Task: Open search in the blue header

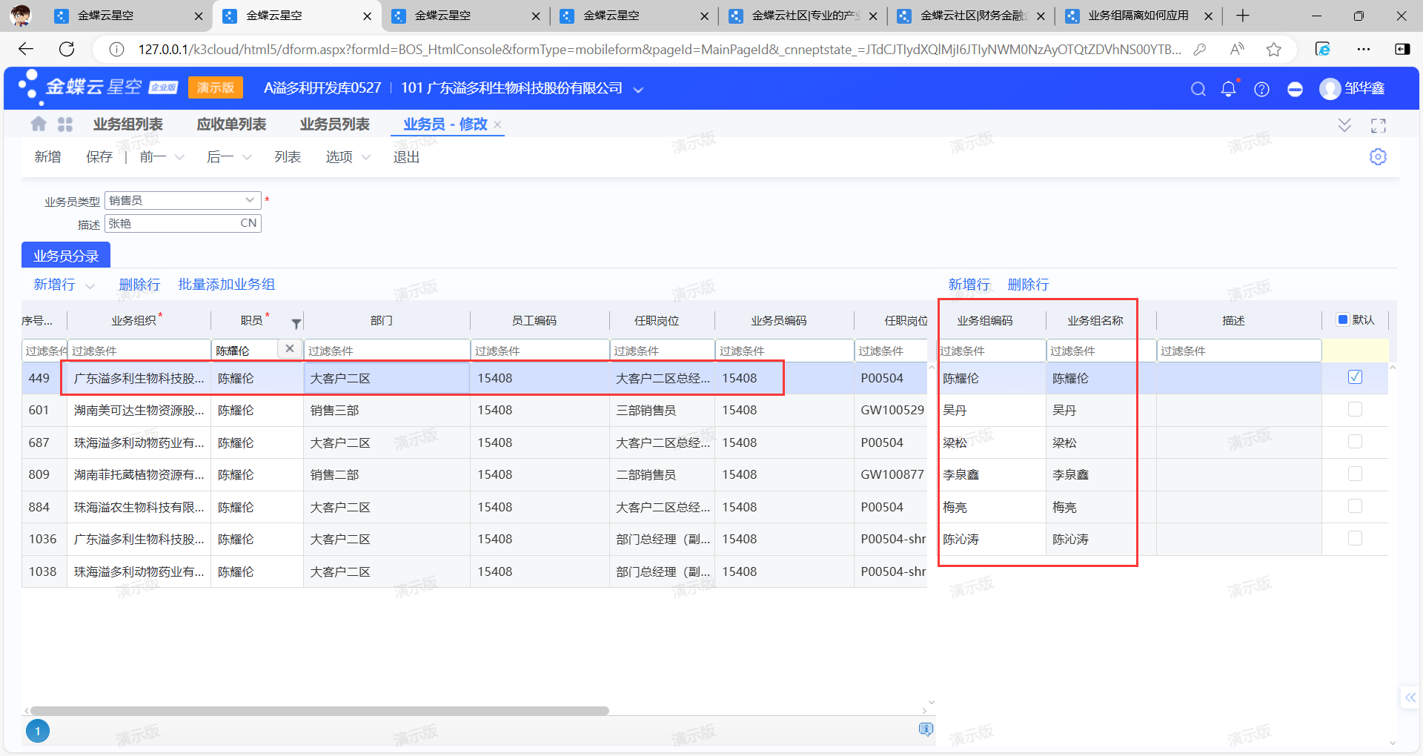Action: pyautogui.click(x=1198, y=89)
